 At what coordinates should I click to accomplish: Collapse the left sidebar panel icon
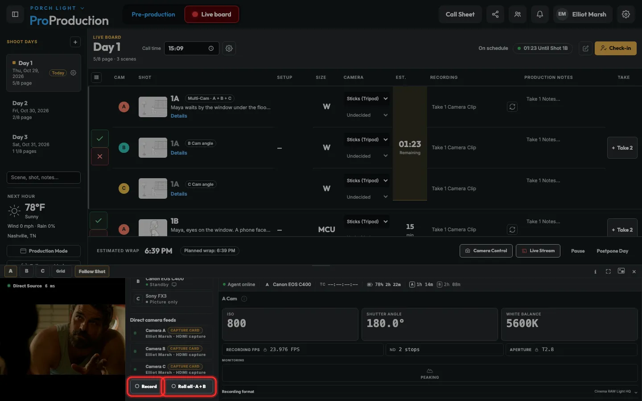[15, 14]
